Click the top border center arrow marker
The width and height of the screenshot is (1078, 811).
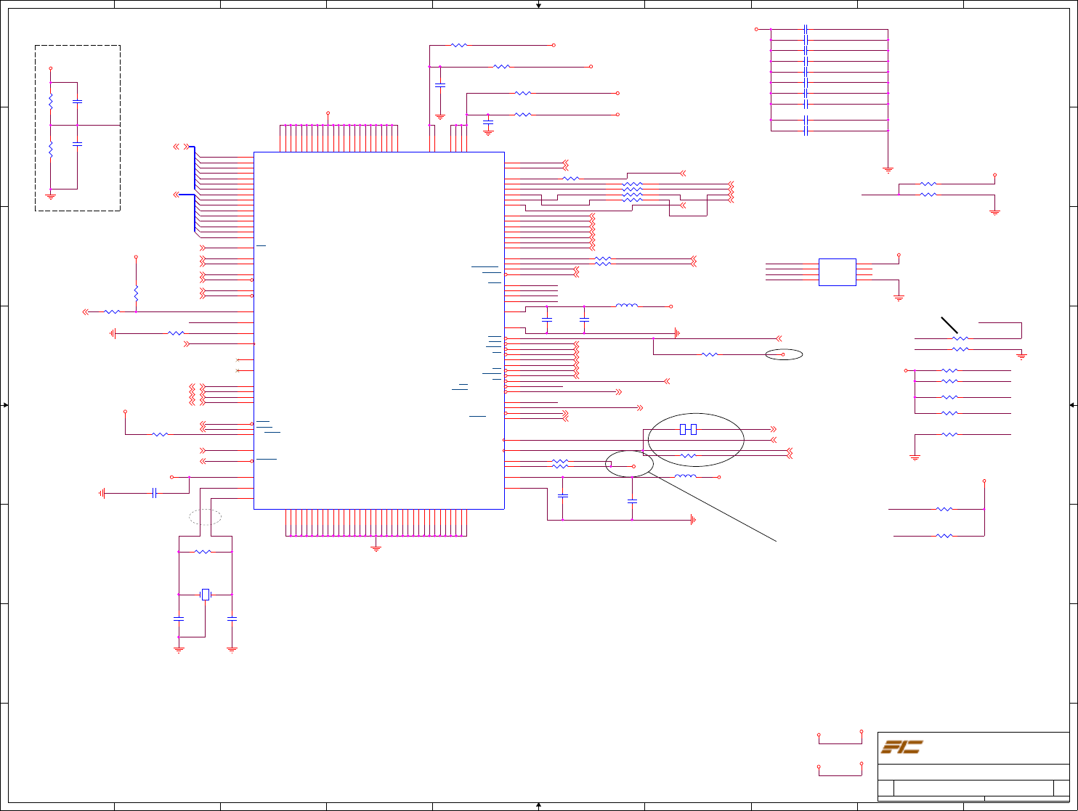[x=538, y=5]
